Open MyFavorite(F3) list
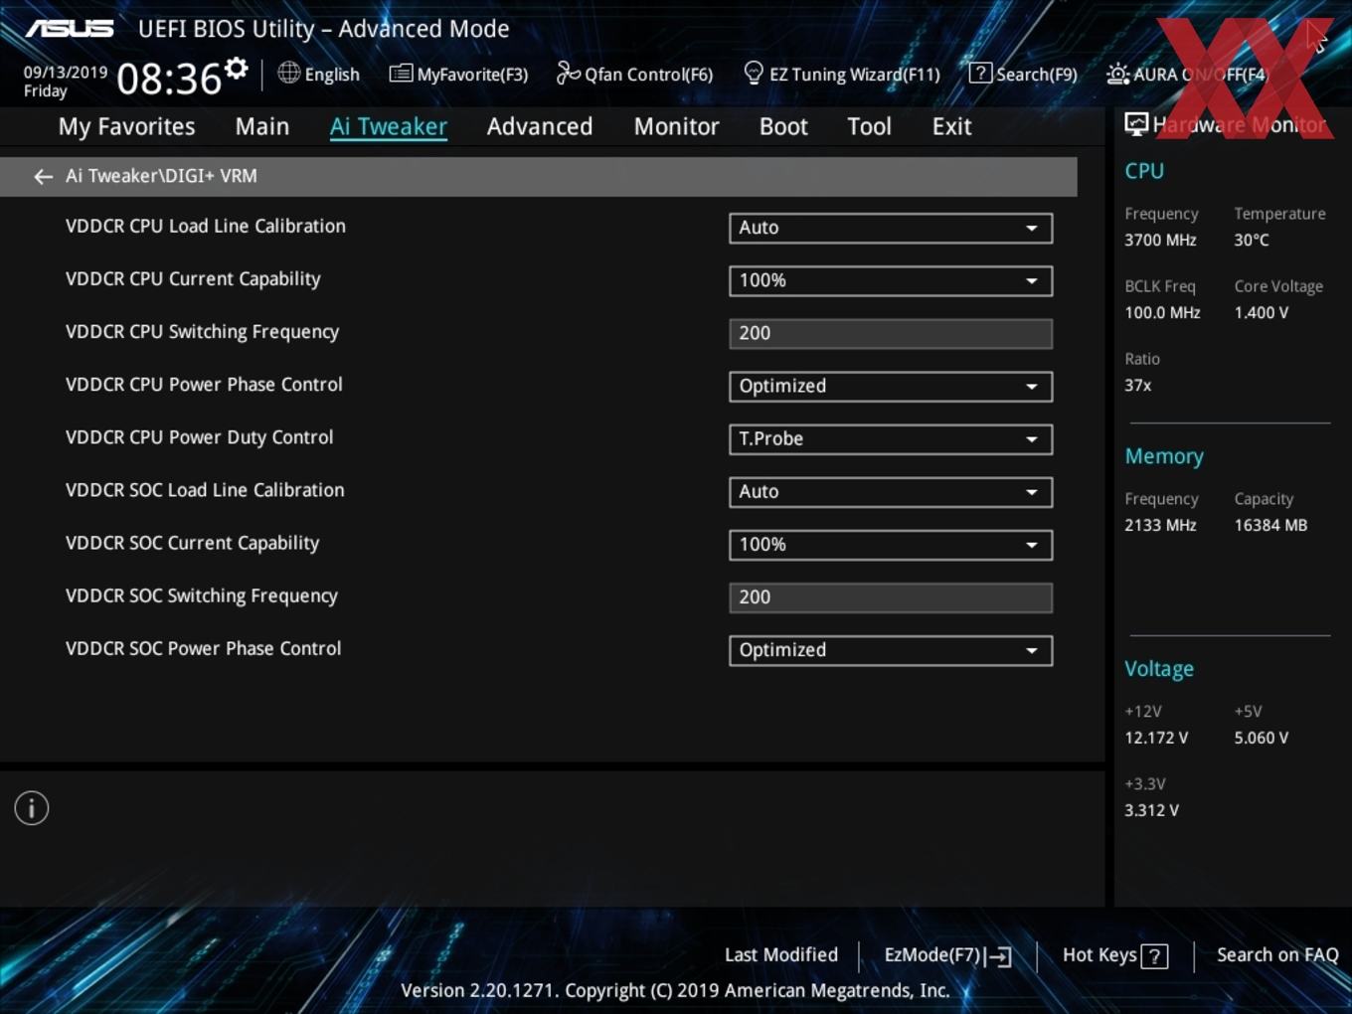This screenshot has height=1014, width=1352. 458,74
